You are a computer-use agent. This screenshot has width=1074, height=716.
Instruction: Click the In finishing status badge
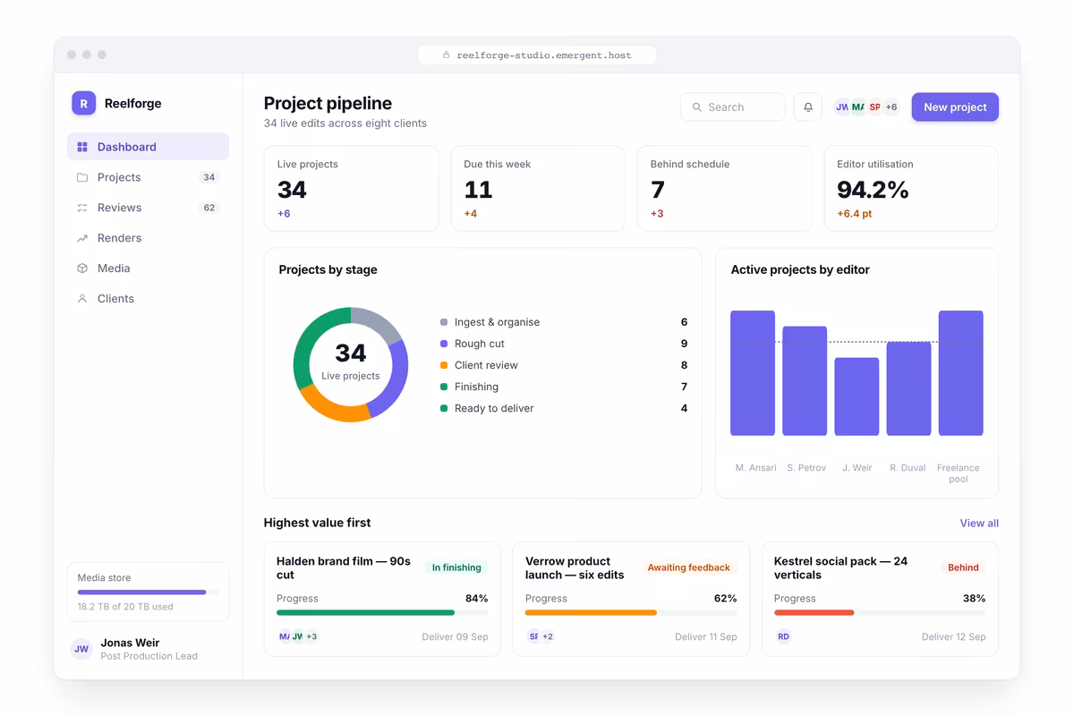(x=456, y=567)
